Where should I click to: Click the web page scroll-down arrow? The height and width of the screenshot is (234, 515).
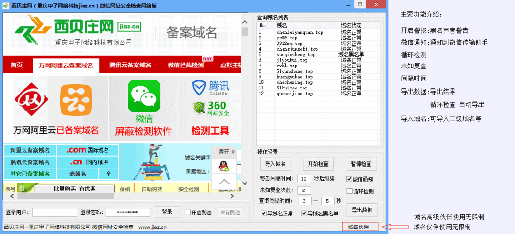[245, 183]
